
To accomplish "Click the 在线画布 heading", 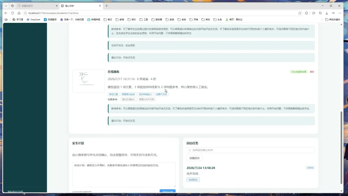I will (x=113, y=72).
